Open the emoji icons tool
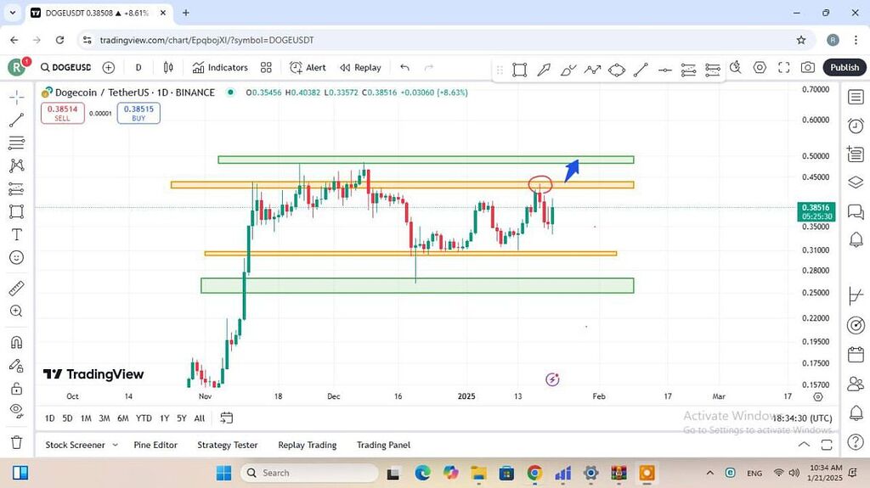The image size is (870, 488). pyautogui.click(x=16, y=258)
